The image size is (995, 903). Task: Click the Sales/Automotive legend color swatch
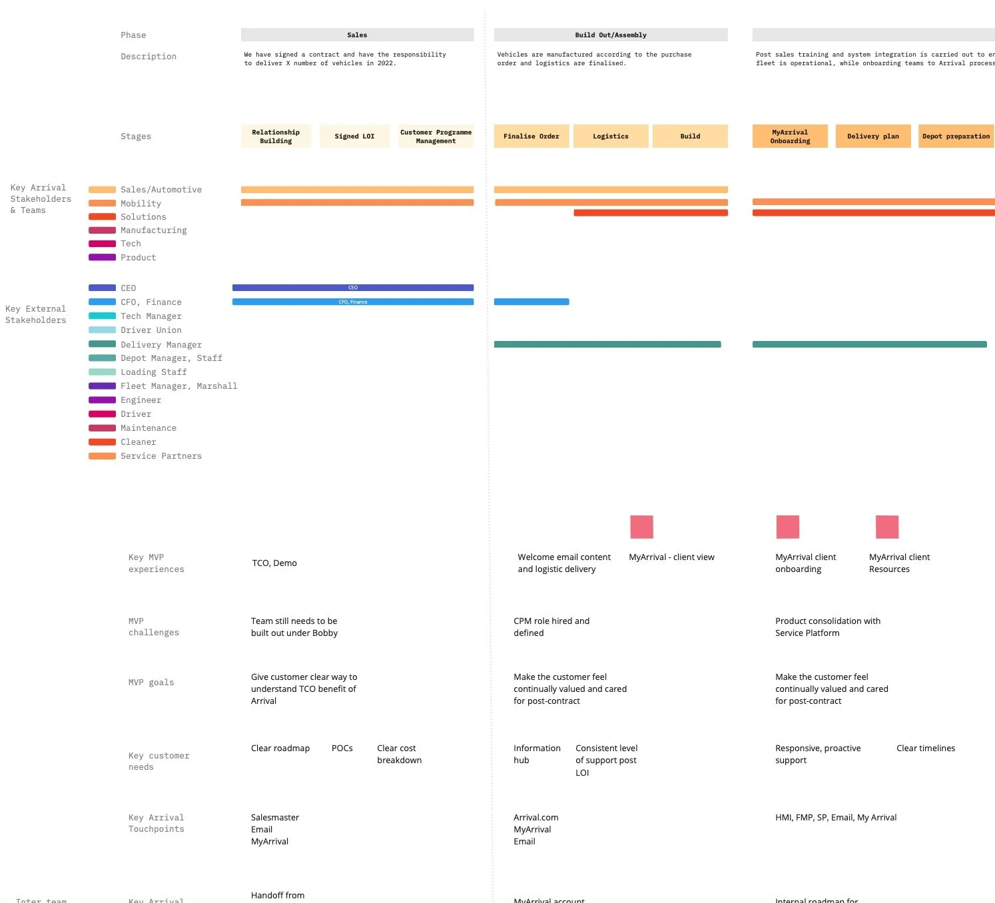point(102,190)
